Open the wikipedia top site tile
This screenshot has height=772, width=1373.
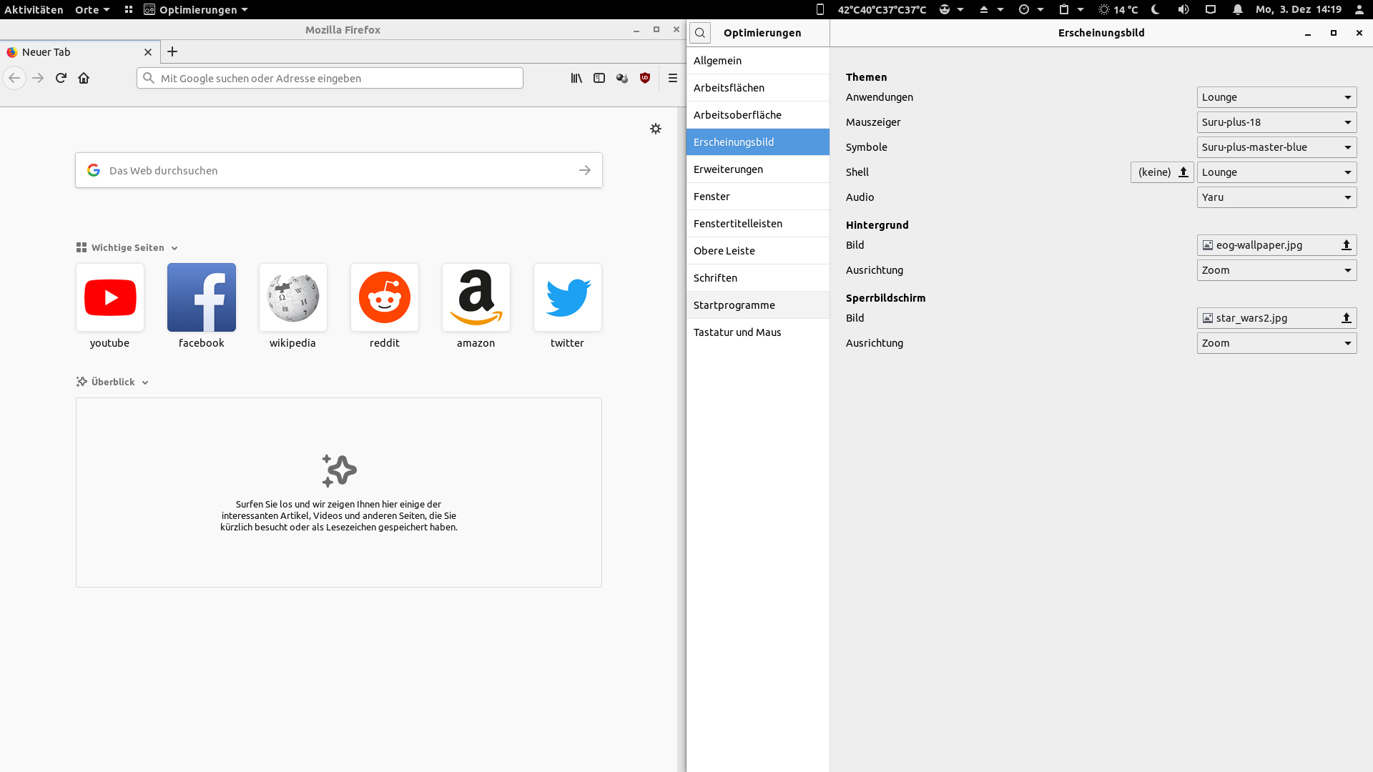[292, 297]
